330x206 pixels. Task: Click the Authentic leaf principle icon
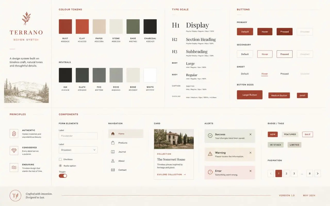pyautogui.click(x=14, y=133)
